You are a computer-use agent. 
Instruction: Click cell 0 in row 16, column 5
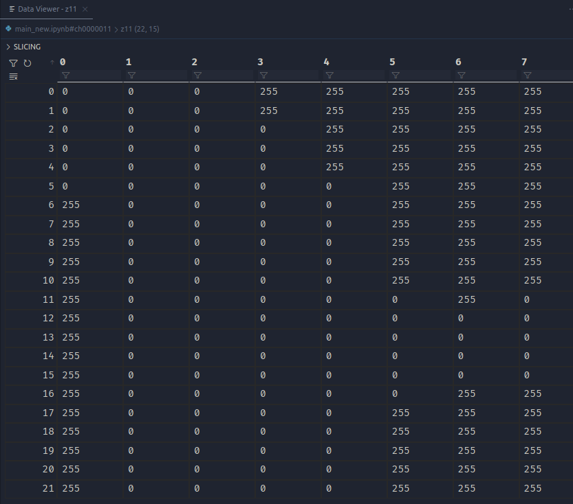tap(395, 394)
